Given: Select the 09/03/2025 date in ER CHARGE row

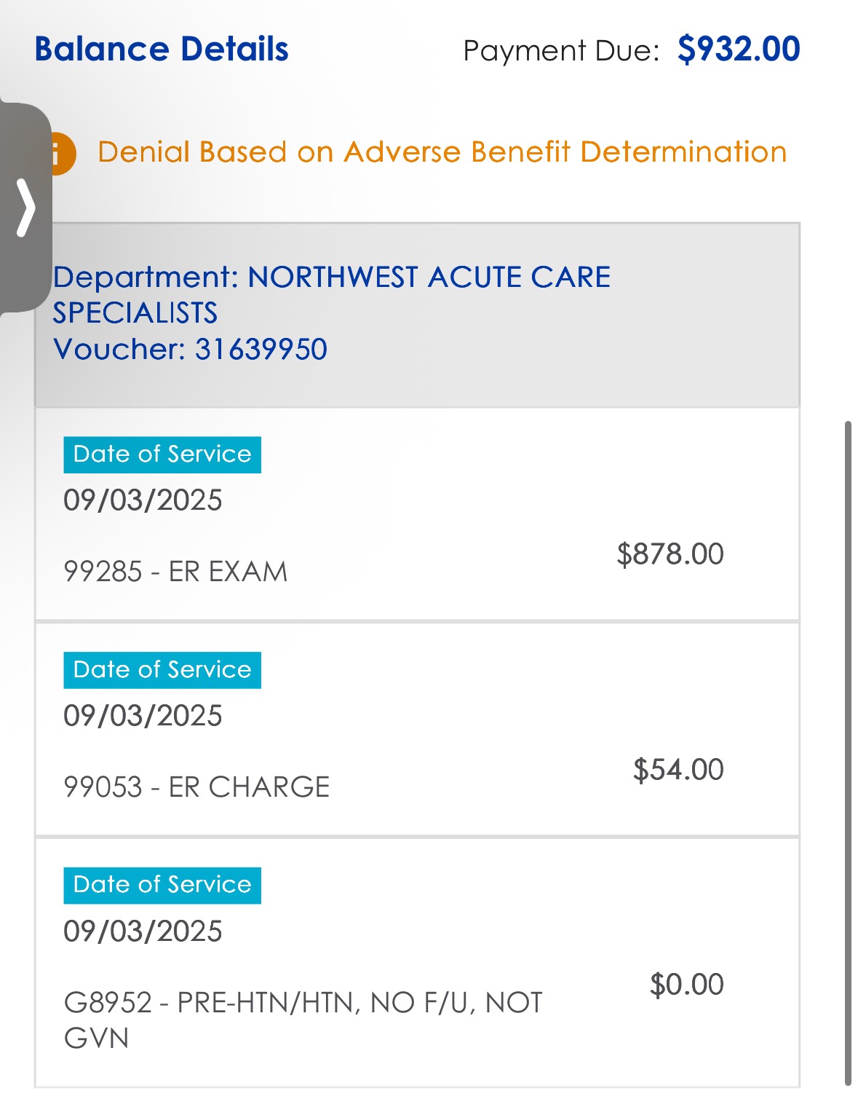Looking at the screenshot, I should [x=143, y=716].
